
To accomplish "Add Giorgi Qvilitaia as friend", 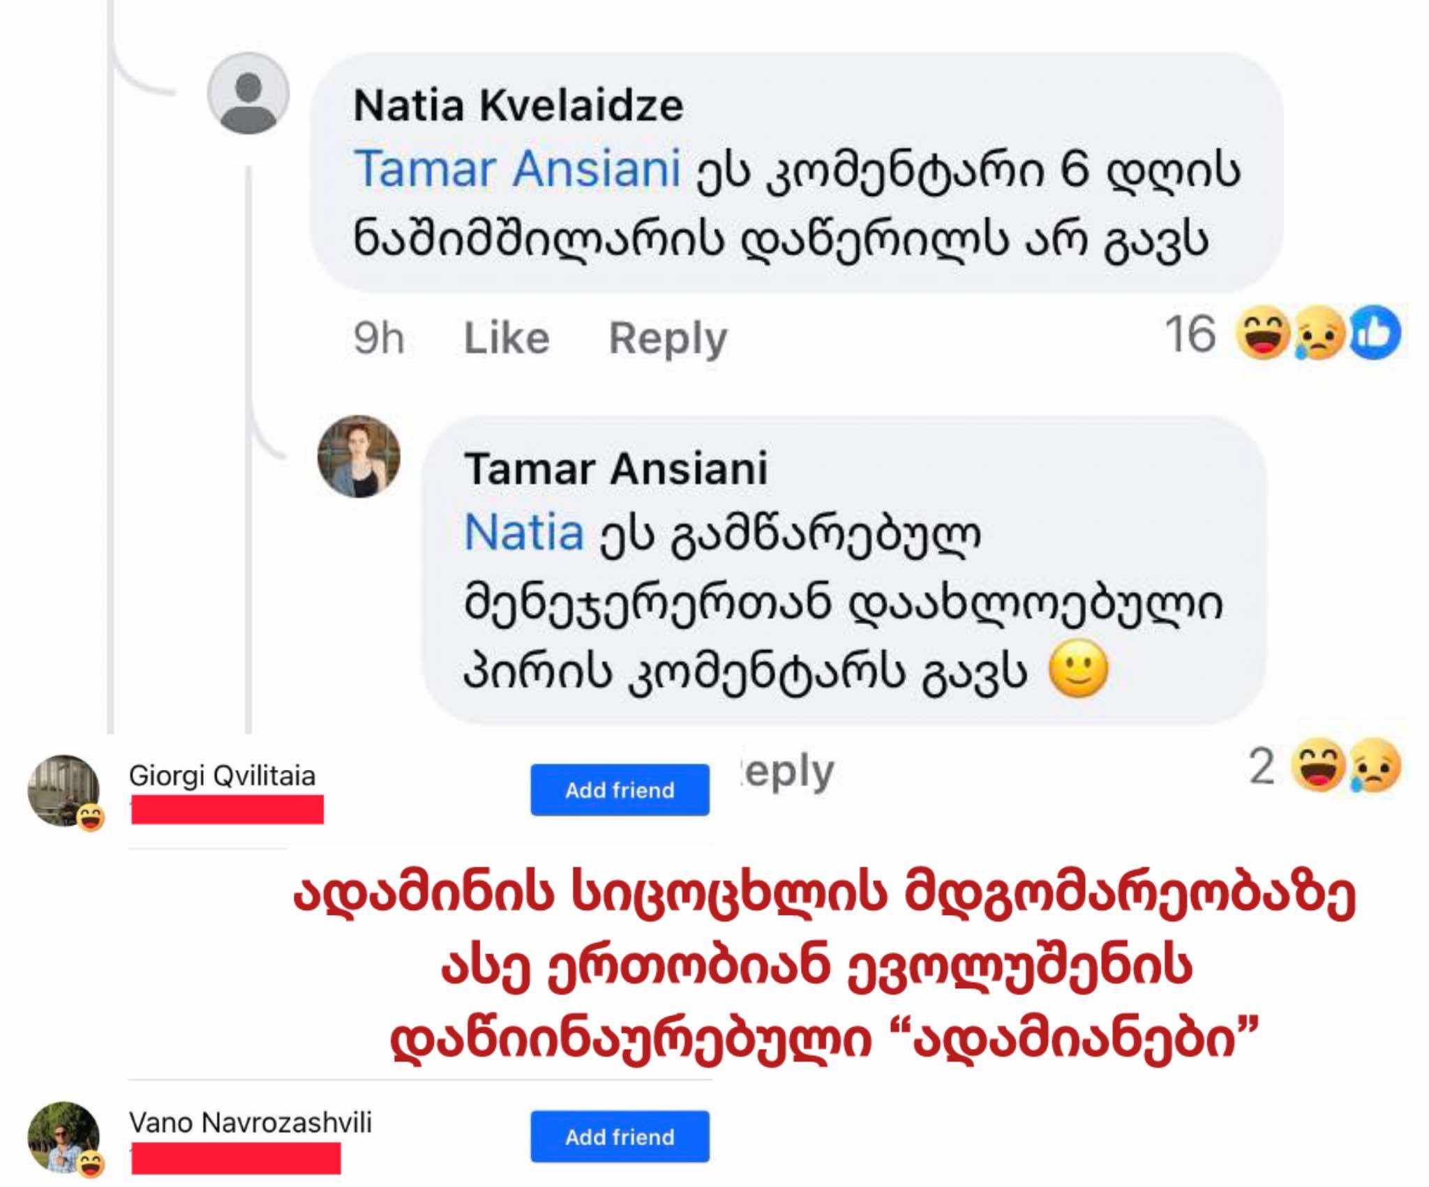I will click(620, 790).
